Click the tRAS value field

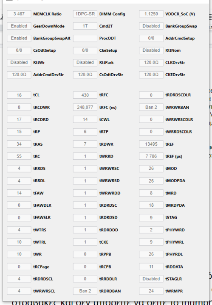click(19, 144)
